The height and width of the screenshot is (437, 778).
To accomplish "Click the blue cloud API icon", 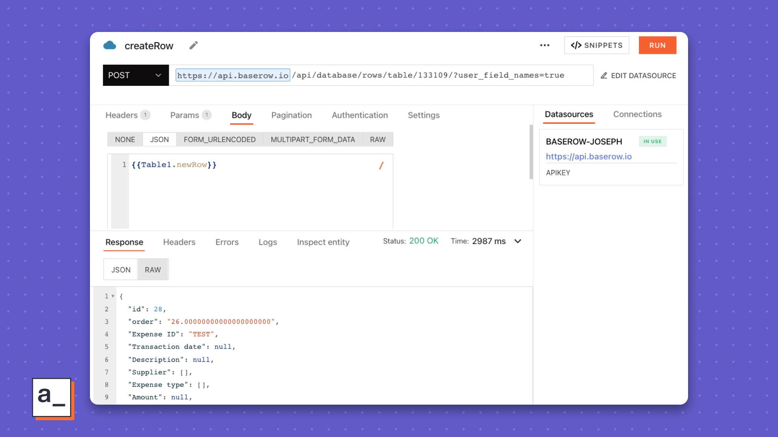I will (110, 45).
